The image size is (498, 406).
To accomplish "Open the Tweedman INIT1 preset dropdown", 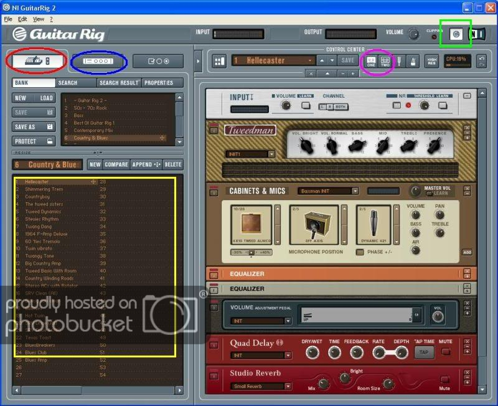I will tap(271, 154).
